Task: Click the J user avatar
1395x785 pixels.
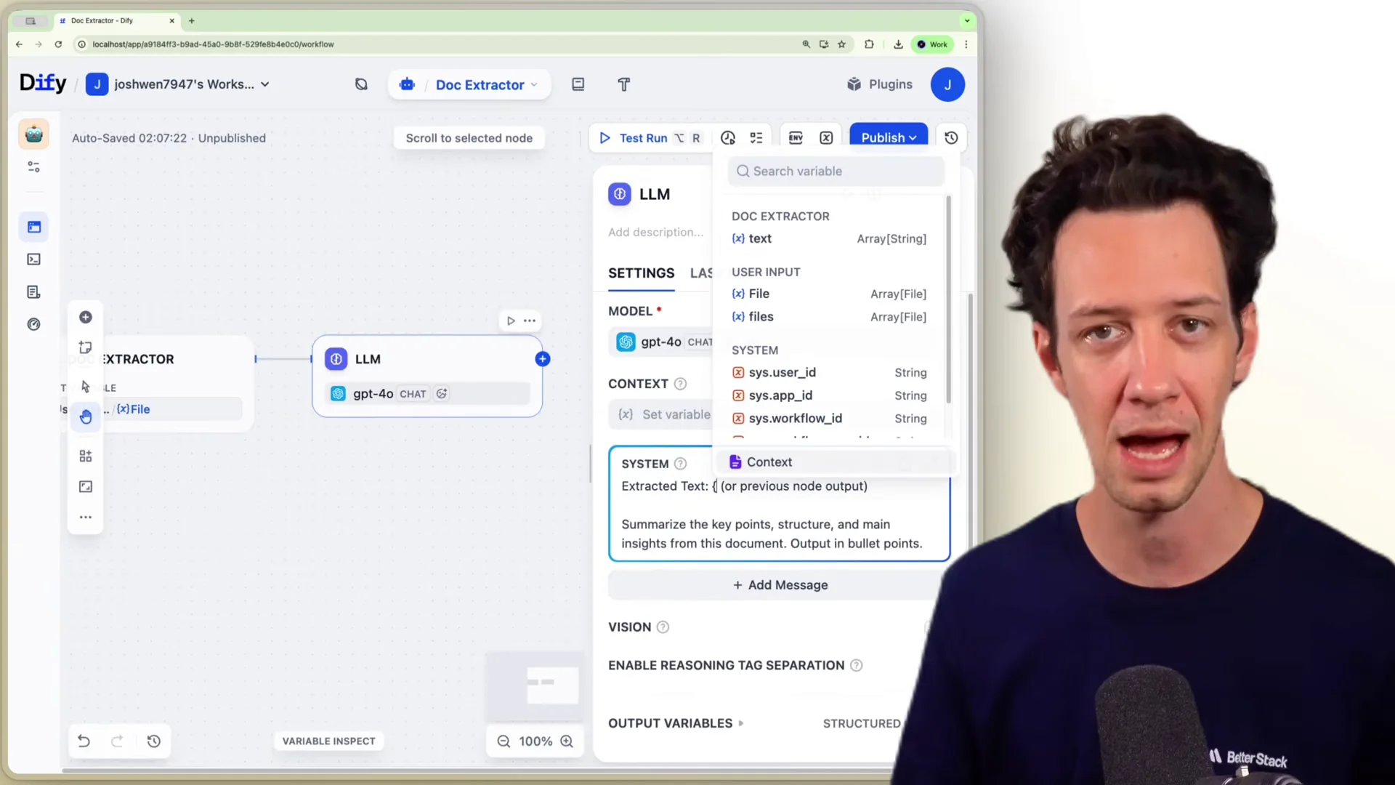Action: (947, 84)
